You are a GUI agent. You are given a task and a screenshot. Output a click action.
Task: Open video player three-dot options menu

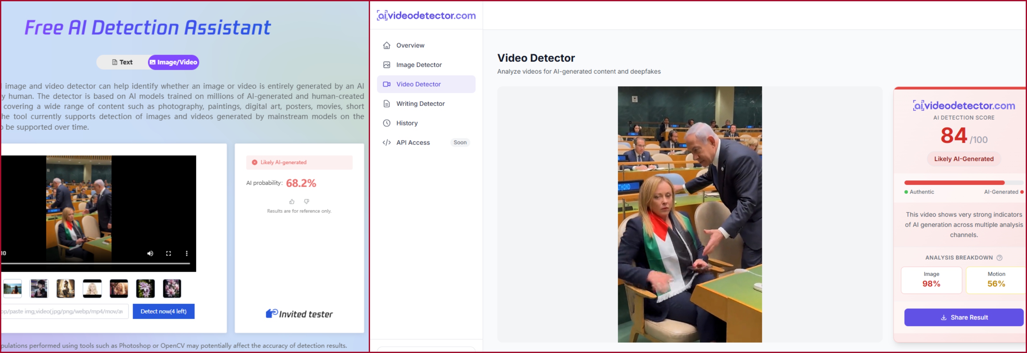[187, 253]
